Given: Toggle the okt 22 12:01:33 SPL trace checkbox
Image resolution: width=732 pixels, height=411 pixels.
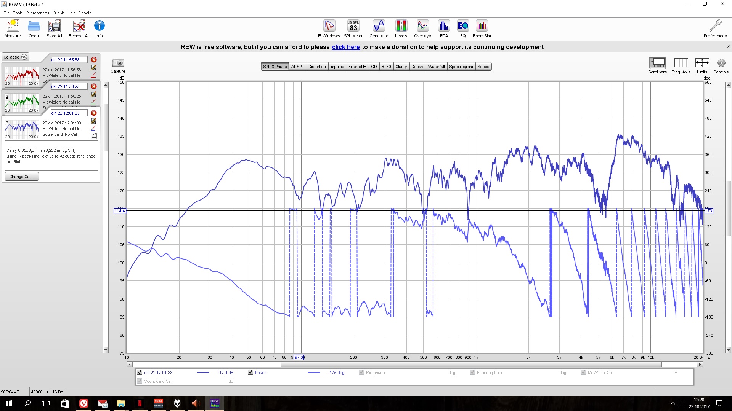Looking at the screenshot, I should pyautogui.click(x=140, y=373).
